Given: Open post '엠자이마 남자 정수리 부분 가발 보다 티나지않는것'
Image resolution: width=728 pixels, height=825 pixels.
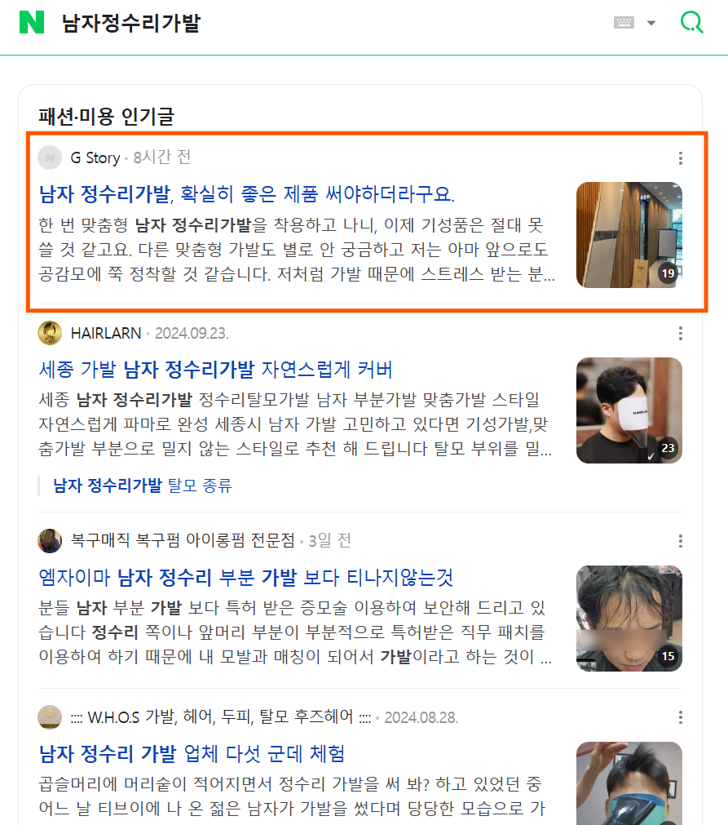Looking at the screenshot, I should click(246, 577).
